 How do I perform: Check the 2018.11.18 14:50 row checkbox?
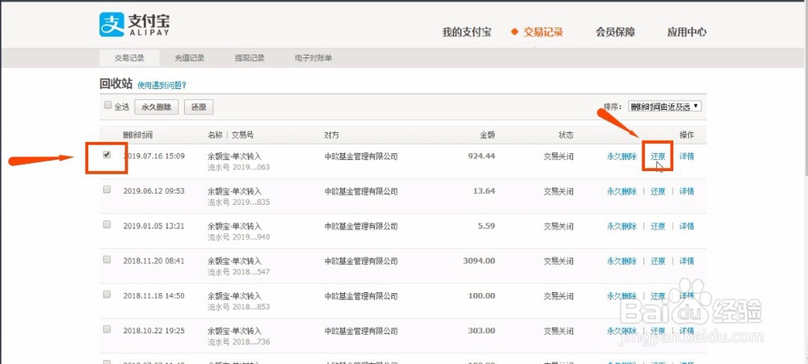[107, 295]
